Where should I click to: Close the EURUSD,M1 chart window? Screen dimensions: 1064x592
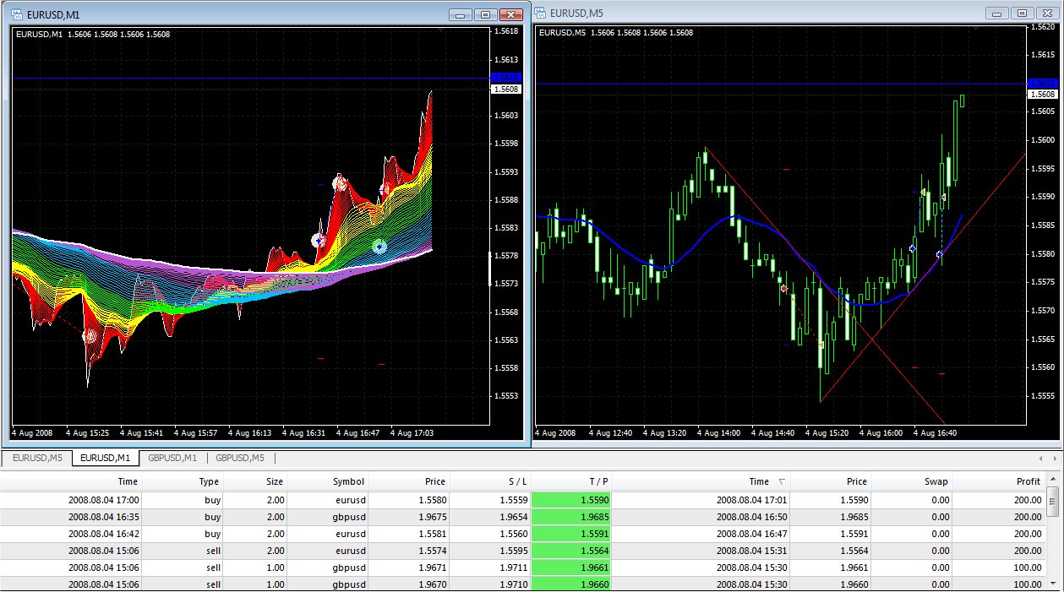coord(511,14)
